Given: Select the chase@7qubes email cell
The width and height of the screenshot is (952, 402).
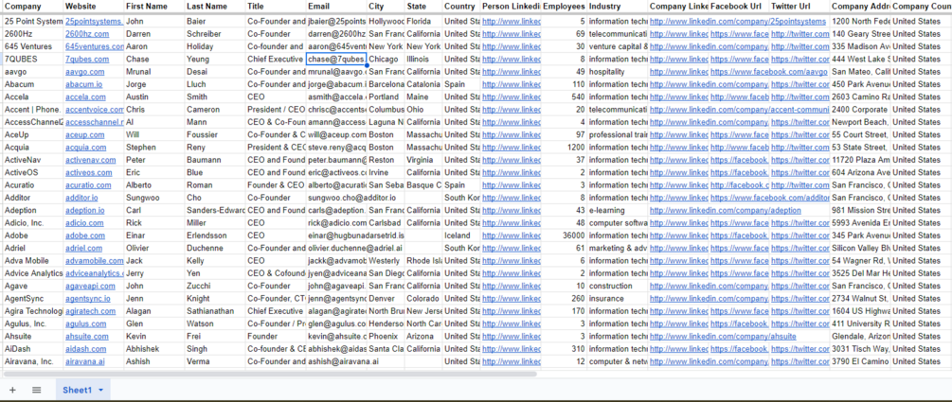Looking at the screenshot, I should [x=336, y=60].
